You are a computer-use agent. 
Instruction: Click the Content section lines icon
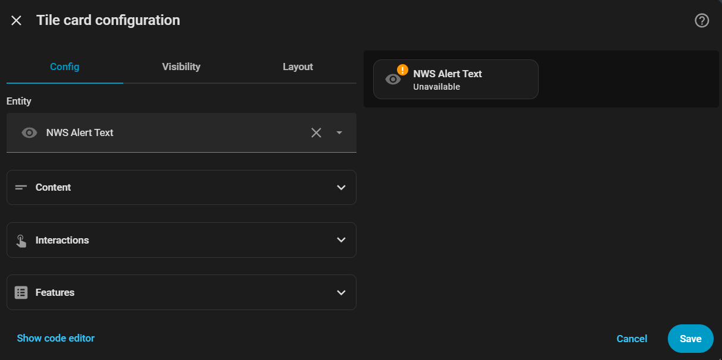coord(21,188)
